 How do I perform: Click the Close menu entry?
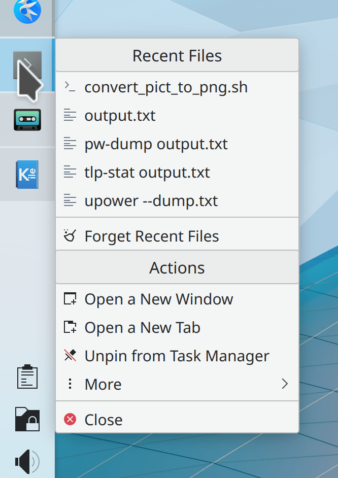click(104, 420)
